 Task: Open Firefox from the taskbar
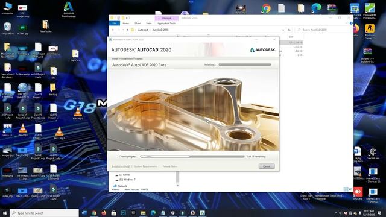tap(104, 213)
